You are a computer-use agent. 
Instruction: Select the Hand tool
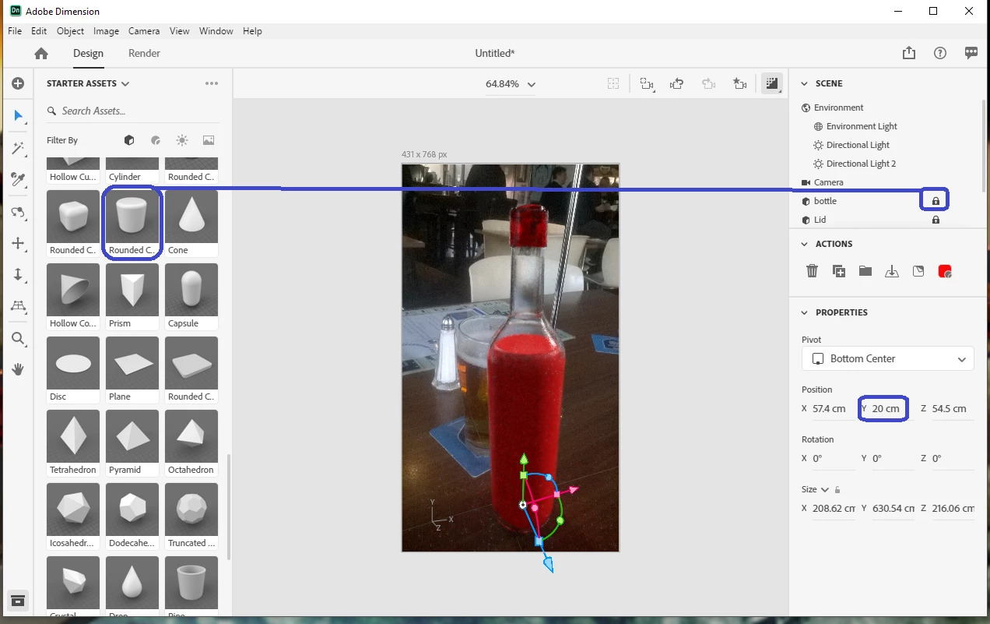click(19, 369)
